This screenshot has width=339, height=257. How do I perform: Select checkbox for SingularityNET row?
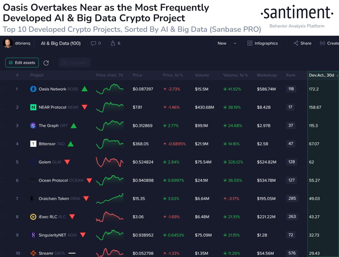[2, 235]
